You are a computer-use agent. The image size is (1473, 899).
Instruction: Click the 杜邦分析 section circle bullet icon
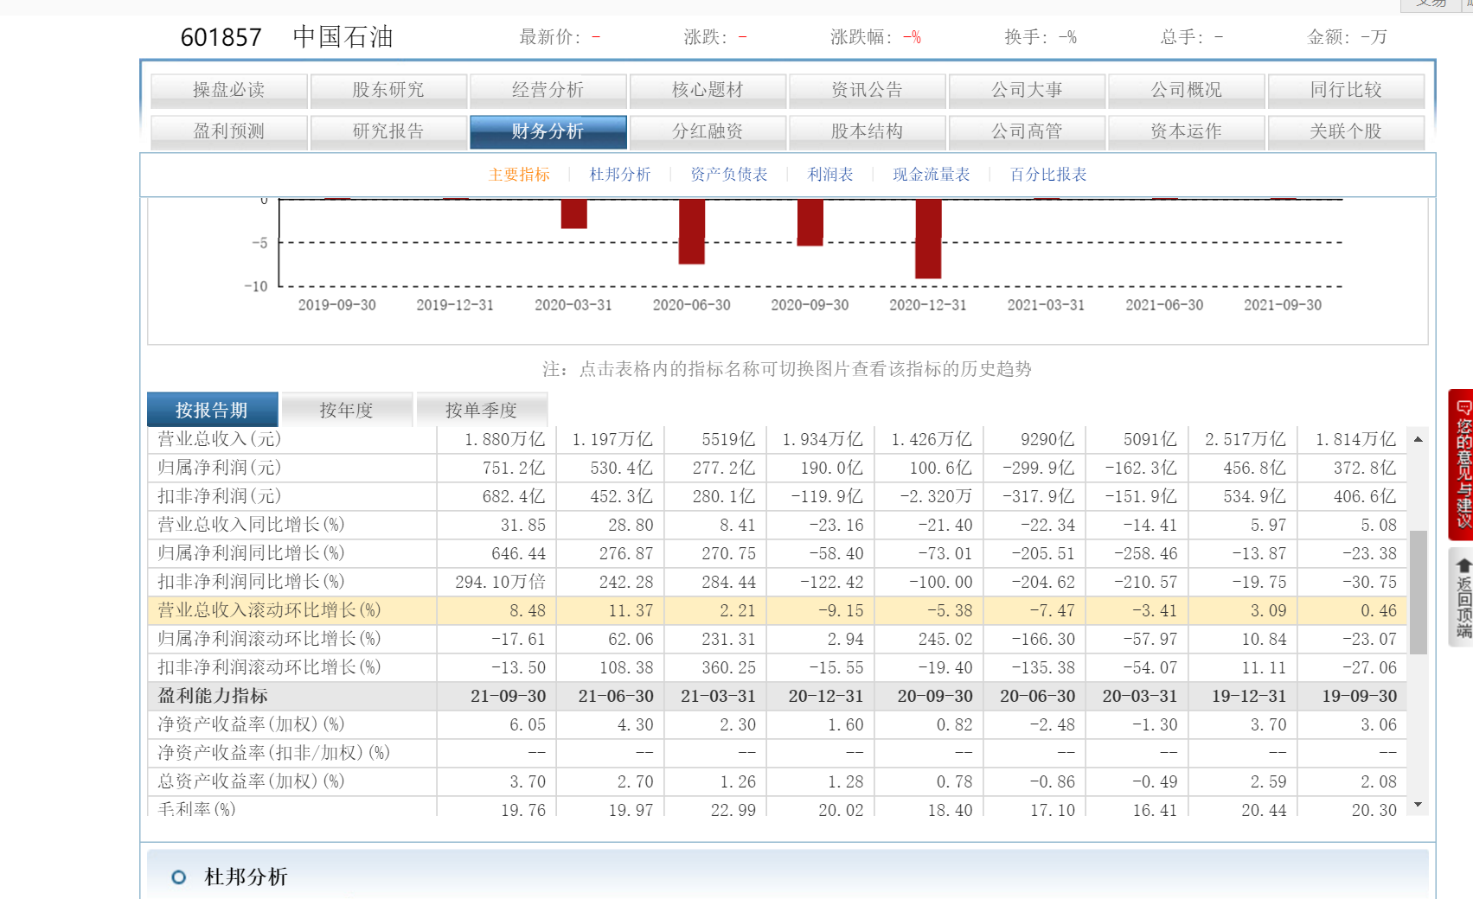click(179, 877)
